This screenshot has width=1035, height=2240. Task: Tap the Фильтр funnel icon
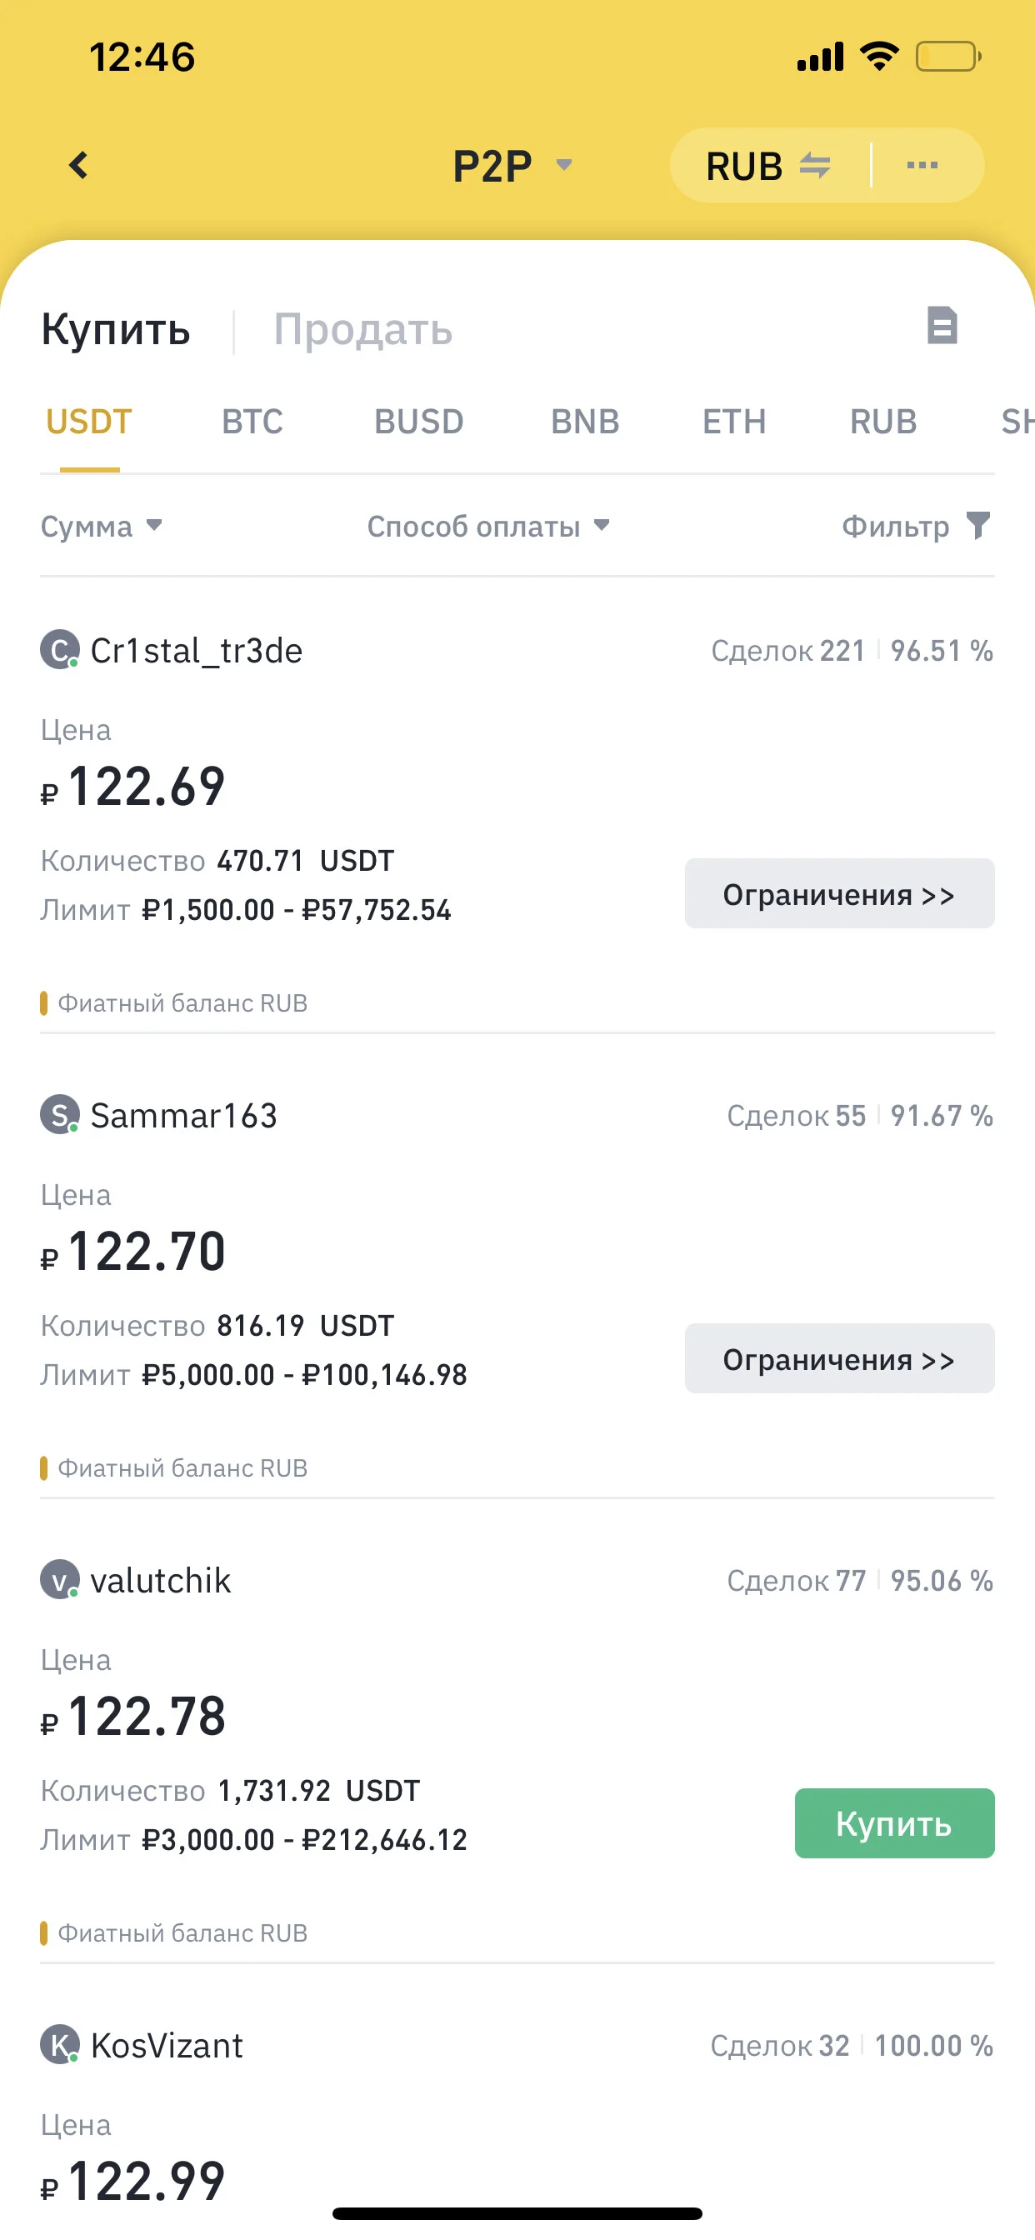(x=978, y=526)
